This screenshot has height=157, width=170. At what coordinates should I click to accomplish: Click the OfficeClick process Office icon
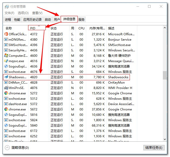click(6, 34)
